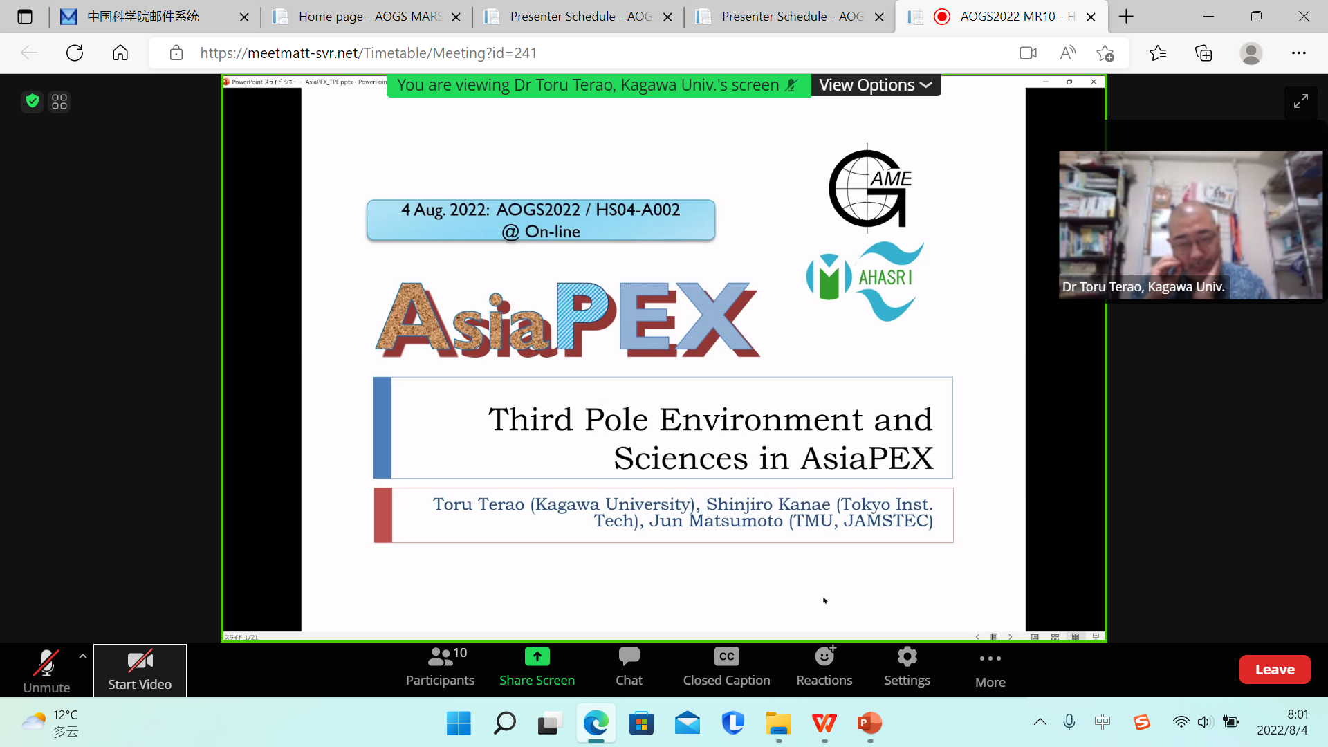Click the red Leave button
This screenshot has width=1328, height=747.
[x=1274, y=670]
